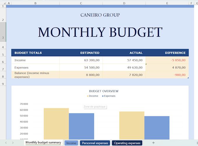Select cell with value 4 870,00
The image size is (198, 146).
coord(167,67)
